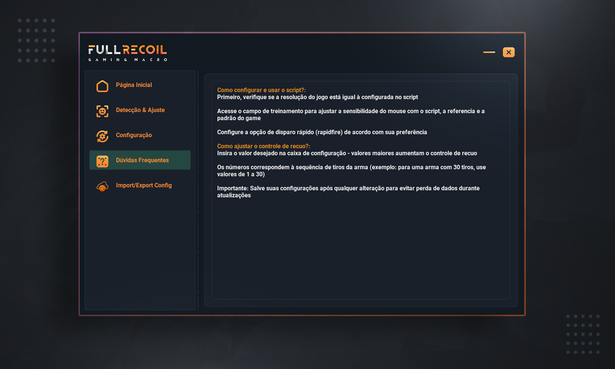This screenshot has height=369, width=615.
Task: Click the Full Recoil Gaming Macro logo
Action: [x=127, y=53]
